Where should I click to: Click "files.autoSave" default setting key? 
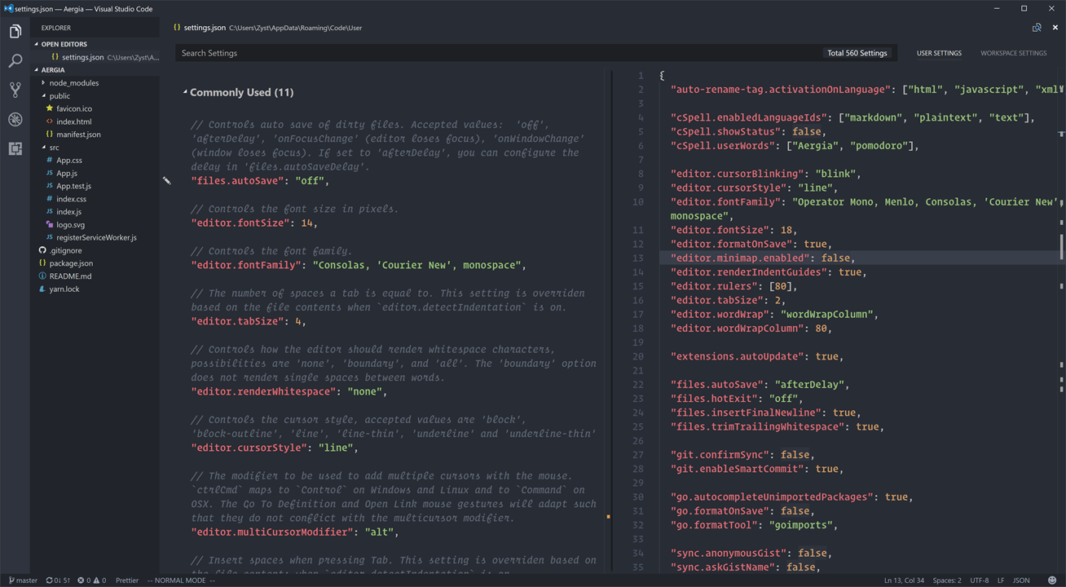(x=237, y=181)
